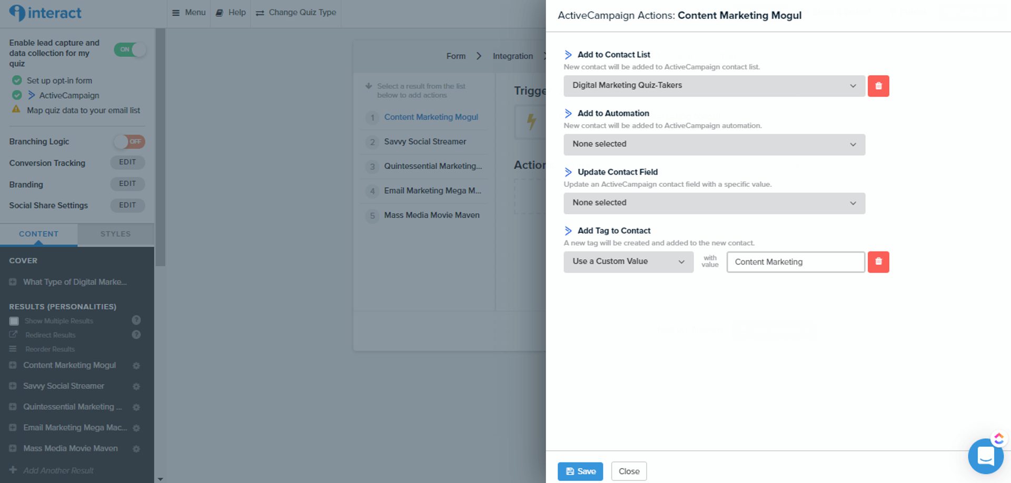Check the Show Multiple Results checkbox
The height and width of the screenshot is (483, 1011).
point(14,321)
